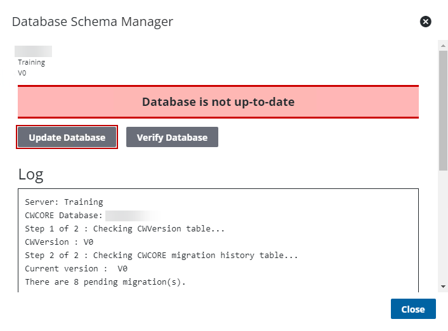Close the dialog with the X icon

(426, 22)
